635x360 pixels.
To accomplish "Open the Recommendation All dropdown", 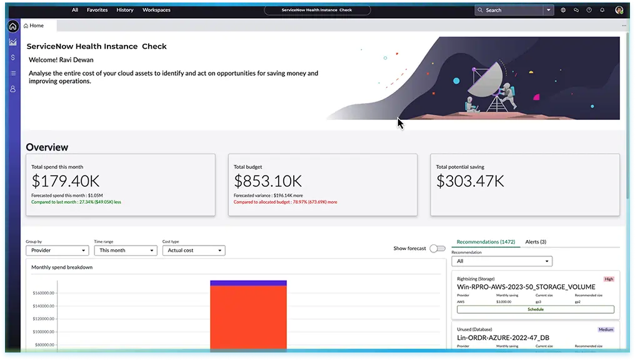I will point(502,261).
